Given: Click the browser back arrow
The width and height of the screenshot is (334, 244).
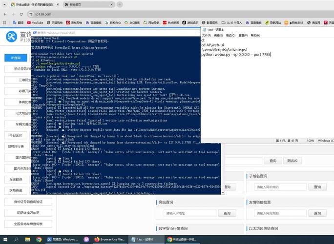Looking at the screenshot, I should coord(5,14).
